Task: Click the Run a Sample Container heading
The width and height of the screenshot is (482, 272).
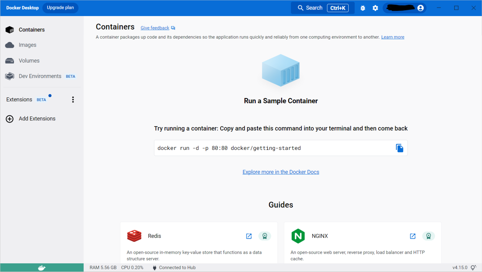Action: (x=281, y=101)
